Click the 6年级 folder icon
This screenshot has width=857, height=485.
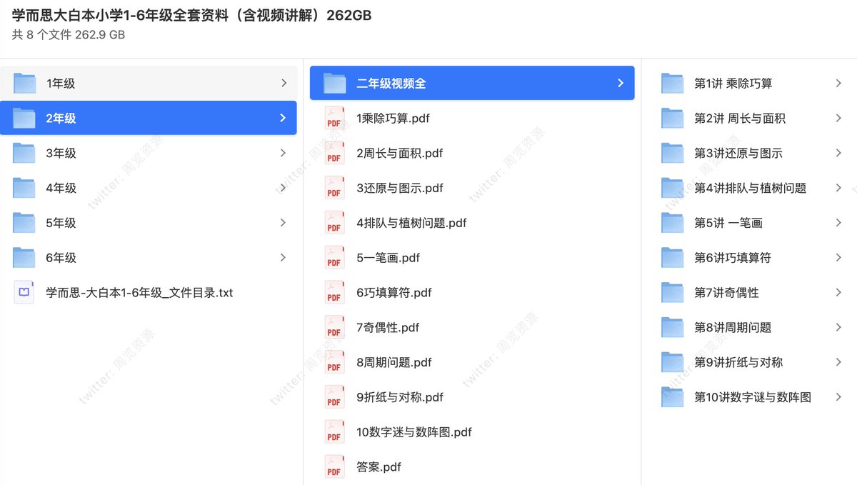click(24, 258)
